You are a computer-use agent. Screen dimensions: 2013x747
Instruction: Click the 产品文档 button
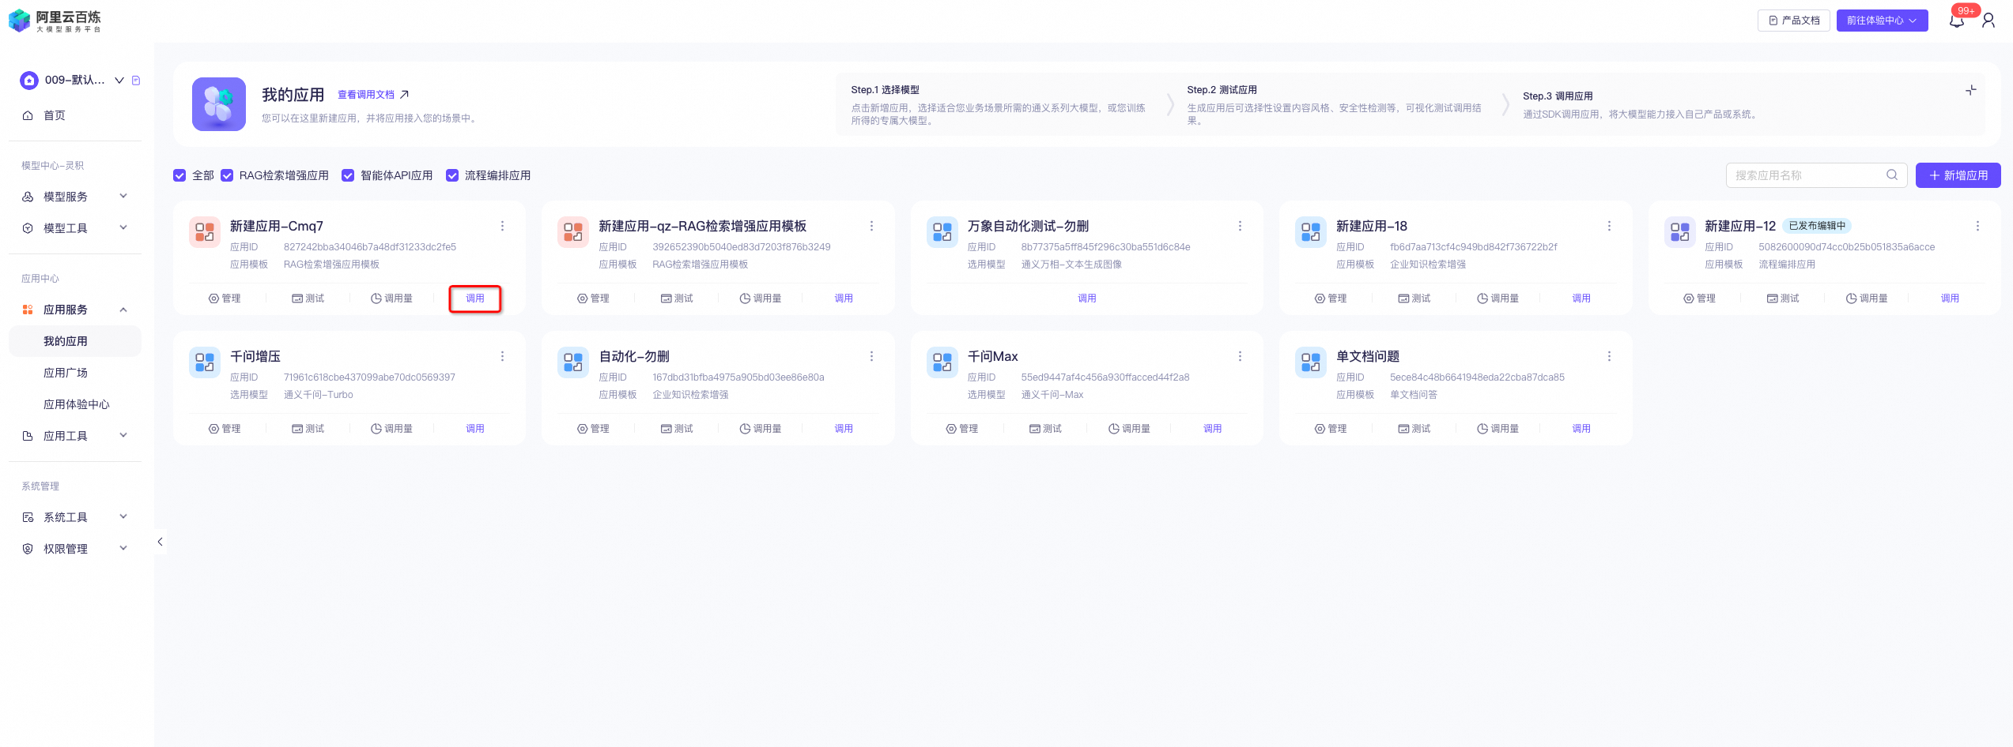(x=1794, y=21)
